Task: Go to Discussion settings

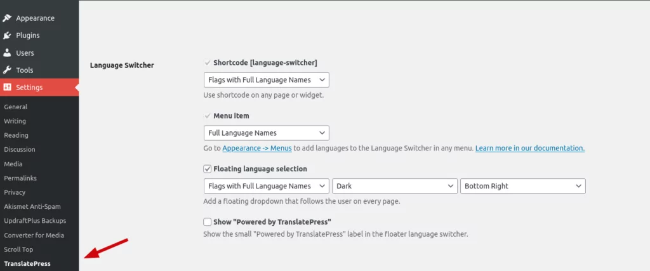Action: (20, 149)
